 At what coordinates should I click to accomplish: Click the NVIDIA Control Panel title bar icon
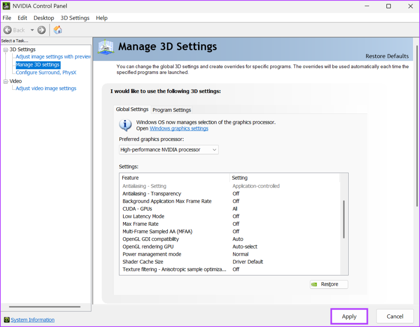pos(6,6)
